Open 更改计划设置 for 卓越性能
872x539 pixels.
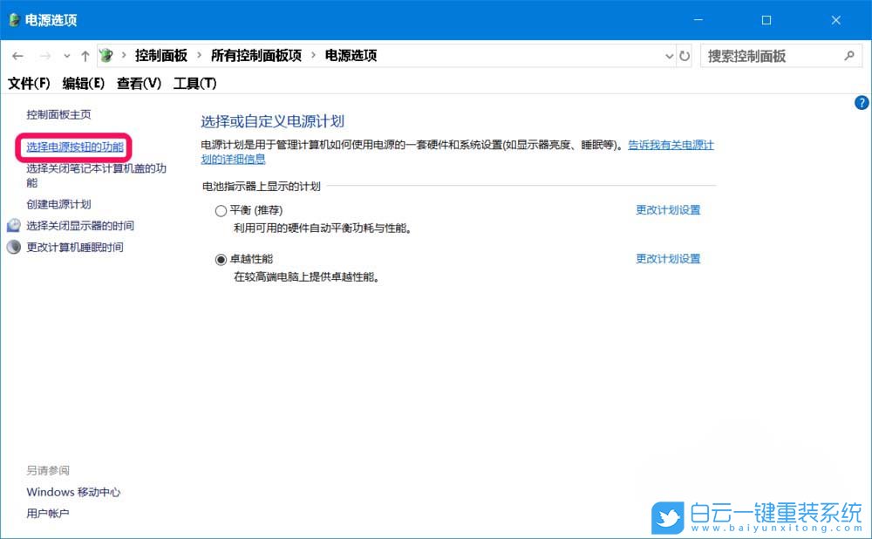click(x=668, y=258)
